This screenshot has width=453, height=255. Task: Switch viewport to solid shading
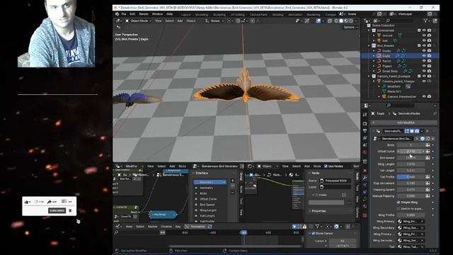(341, 21)
